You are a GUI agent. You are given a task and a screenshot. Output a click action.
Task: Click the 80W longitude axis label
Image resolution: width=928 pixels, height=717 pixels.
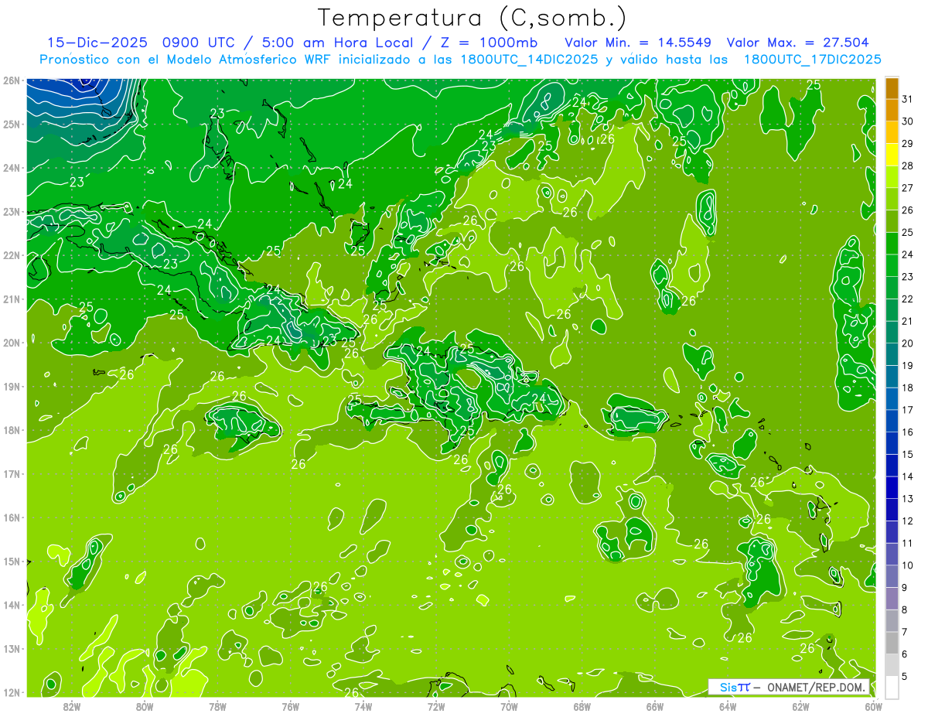(x=145, y=706)
